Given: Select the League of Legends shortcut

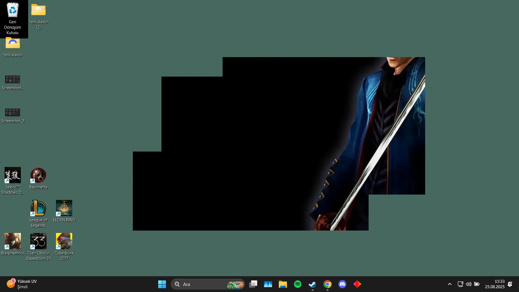Looking at the screenshot, I should [x=38, y=214].
